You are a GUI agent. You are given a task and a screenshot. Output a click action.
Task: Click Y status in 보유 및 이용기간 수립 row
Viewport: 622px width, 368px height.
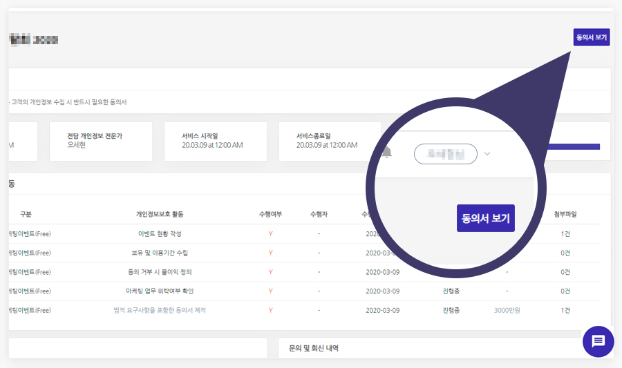click(270, 253)
